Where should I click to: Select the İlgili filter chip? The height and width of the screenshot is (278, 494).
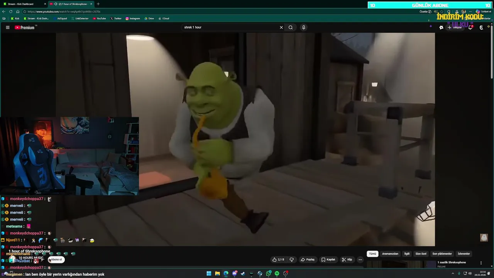pos(407,254)
